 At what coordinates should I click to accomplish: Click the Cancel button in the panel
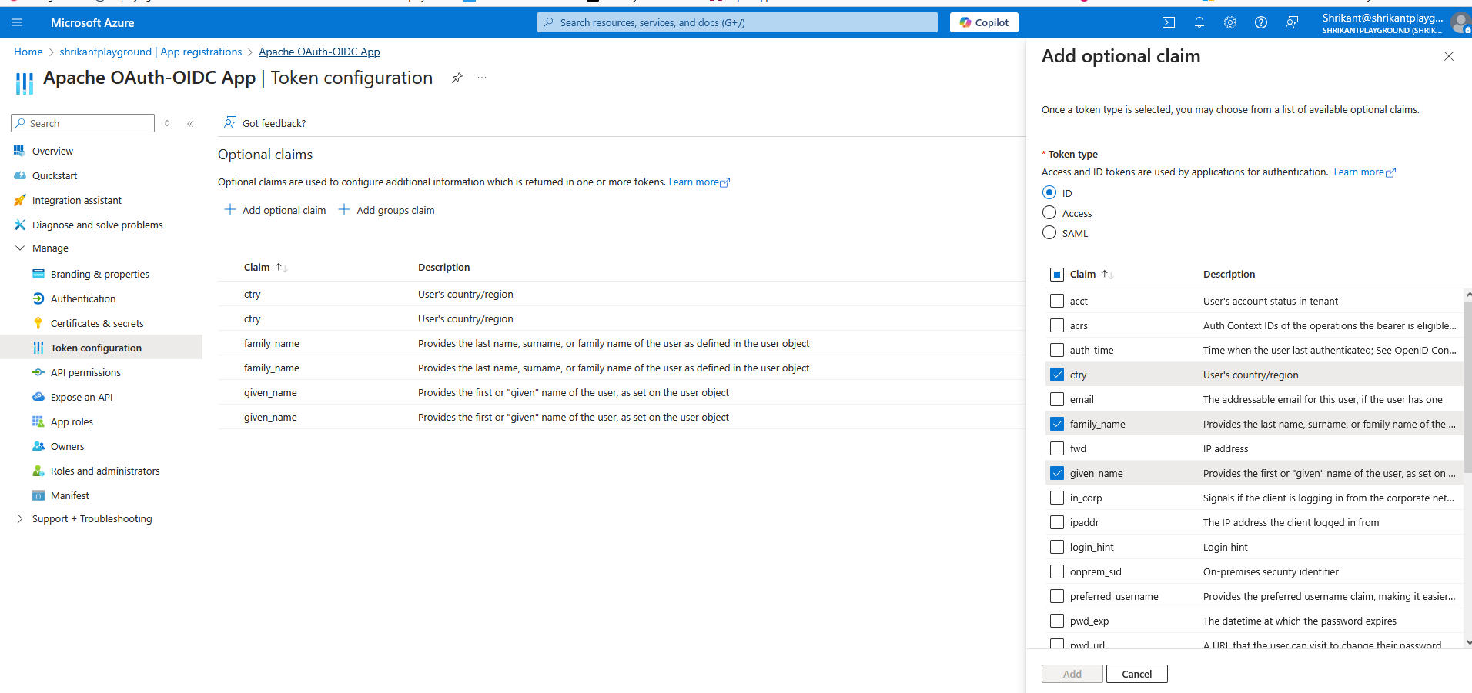[x=1137, y=674]
